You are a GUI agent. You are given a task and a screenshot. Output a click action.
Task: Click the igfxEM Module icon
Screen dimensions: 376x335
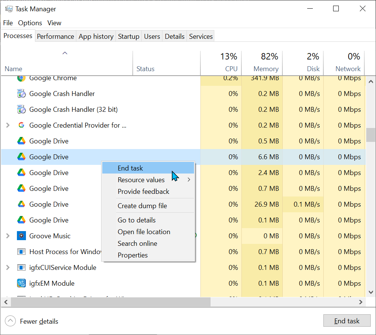point(21,283)
